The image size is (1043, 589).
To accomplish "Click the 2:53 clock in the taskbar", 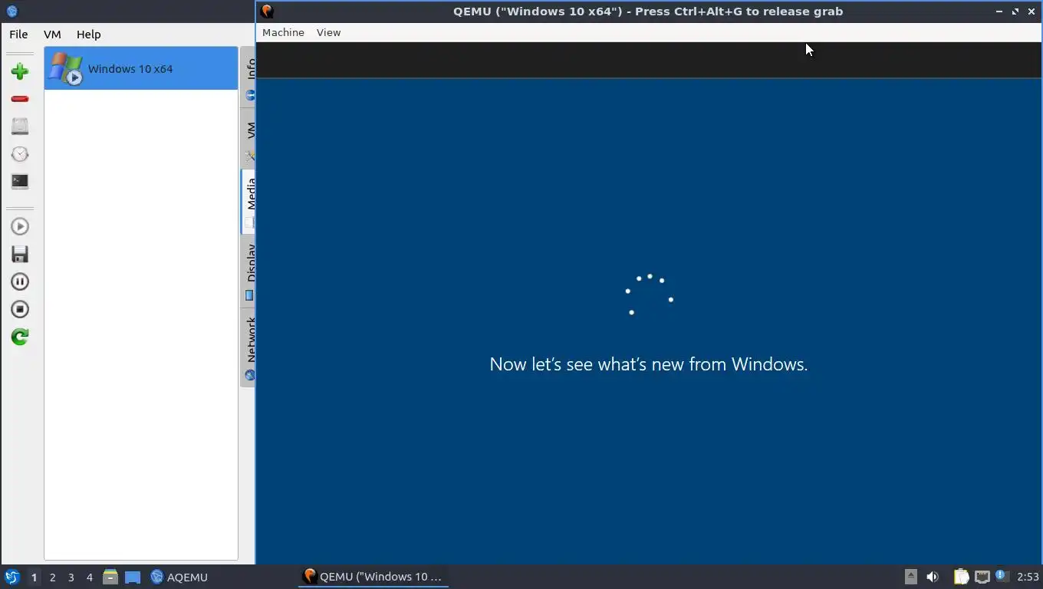I will click(x=1028, y=577).
